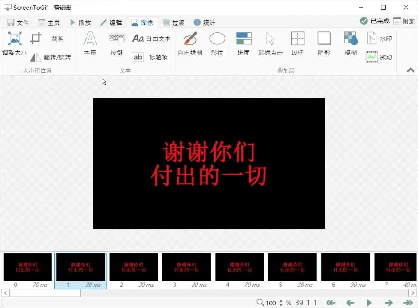Select the 裁剪 crop tool
Image resolution: width=418 pixels, height=308 pixels.
point(47,39)
